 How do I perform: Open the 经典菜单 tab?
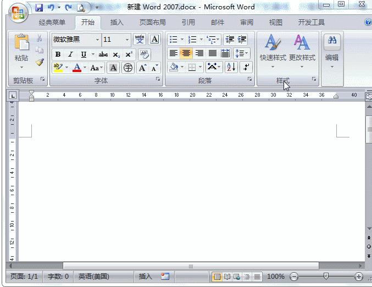point(52,23)
